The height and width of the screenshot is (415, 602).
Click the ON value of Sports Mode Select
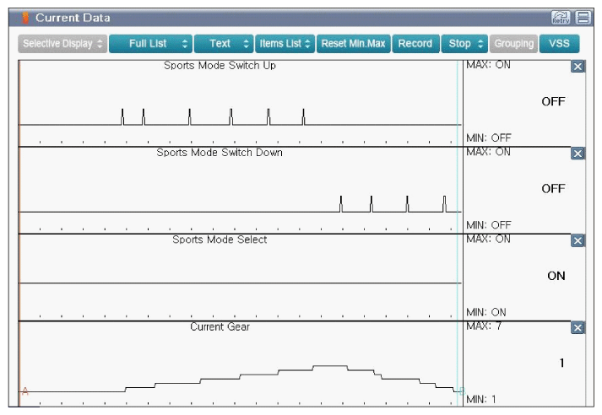(556, 276)
